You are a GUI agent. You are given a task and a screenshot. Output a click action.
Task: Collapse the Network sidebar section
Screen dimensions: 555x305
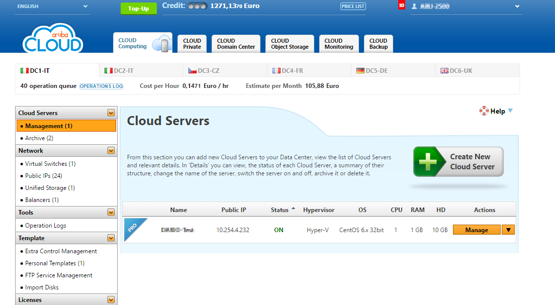pos(111,151)
